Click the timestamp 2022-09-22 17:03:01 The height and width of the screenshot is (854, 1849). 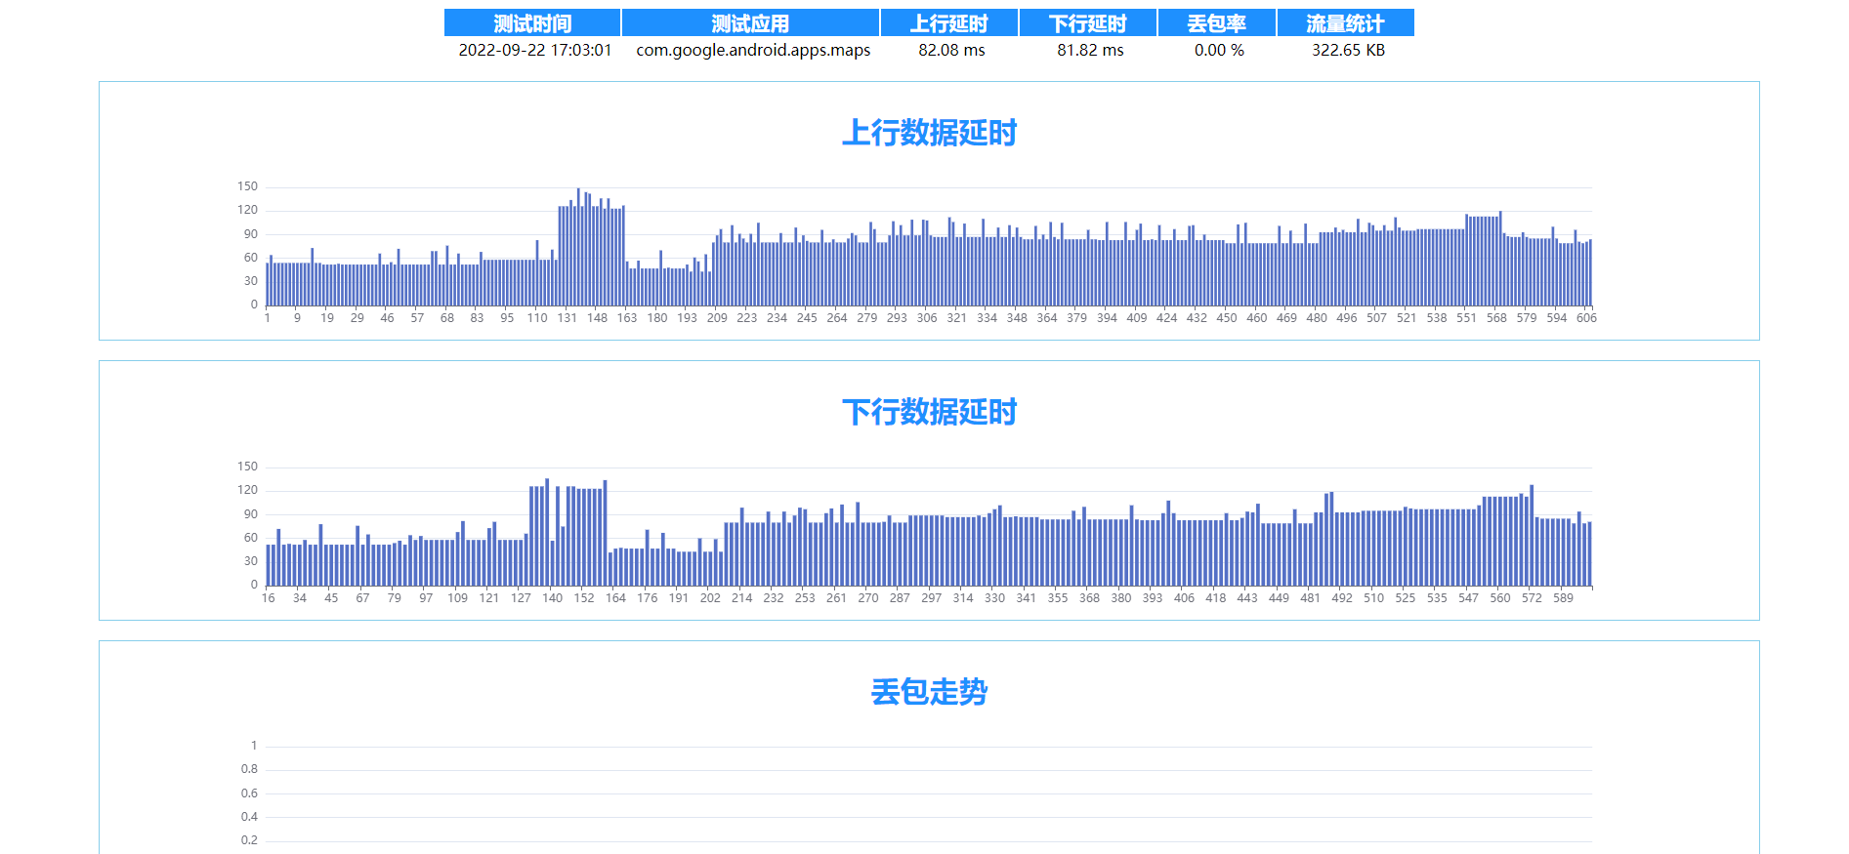pyautogui.click(x=535, y=50)
